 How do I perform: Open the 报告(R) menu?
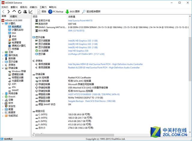[24, 7]
